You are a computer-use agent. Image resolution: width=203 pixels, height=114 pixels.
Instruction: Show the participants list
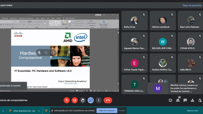click(x=178, y=100)
